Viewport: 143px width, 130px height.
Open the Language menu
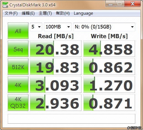click(83, 13)
